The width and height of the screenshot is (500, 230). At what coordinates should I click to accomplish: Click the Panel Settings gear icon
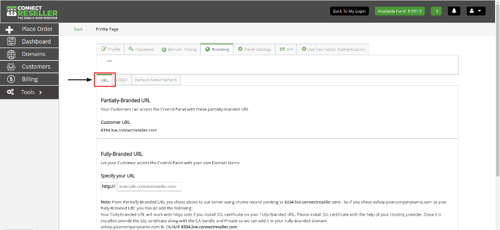point(240,49)
